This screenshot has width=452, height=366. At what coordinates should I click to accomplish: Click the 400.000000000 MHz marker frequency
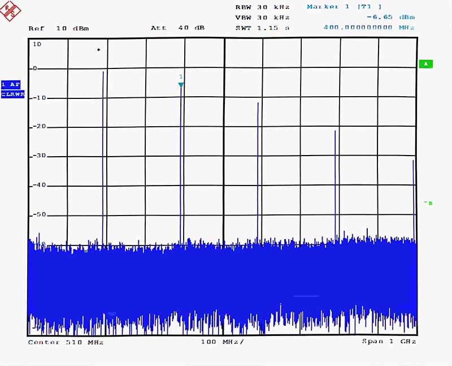click(x=369, y=27)
